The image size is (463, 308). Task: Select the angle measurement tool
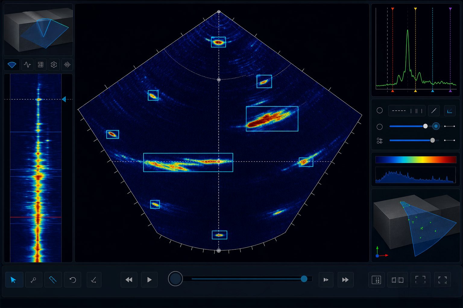(94, 280)
